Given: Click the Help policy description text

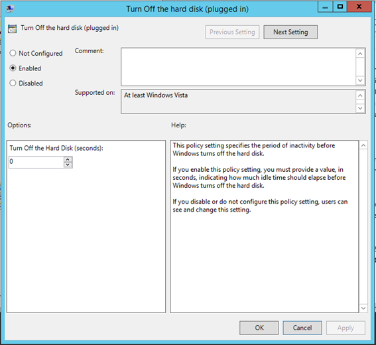Looking at the screenshot, I should pos(260,177).
